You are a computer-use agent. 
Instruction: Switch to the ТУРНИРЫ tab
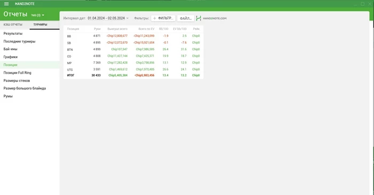[x=40, y=25]
